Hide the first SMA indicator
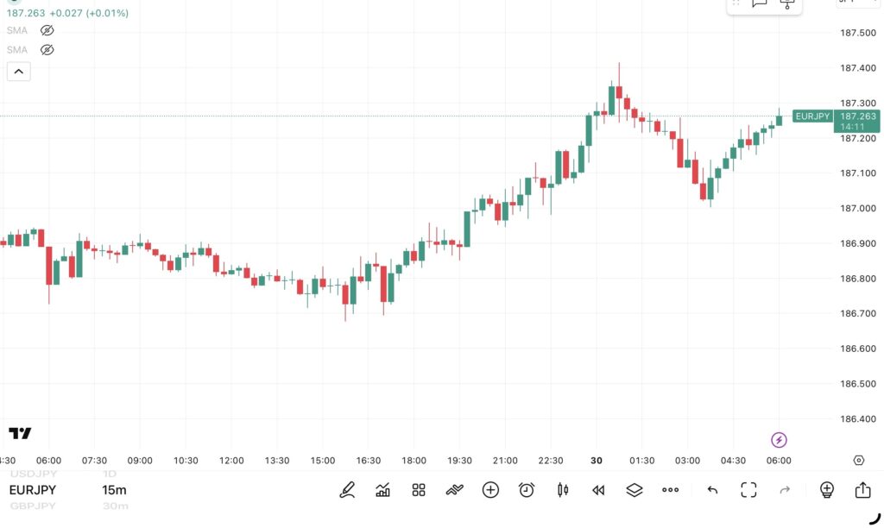884x528 pixels. tap(47, 29)
